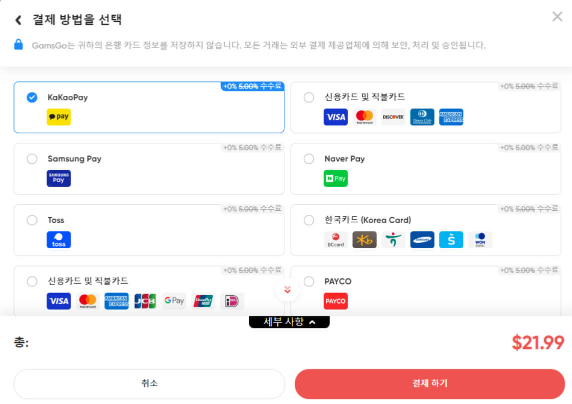Select the Samsung Pay radio button
The width and height of the screenshot is (572, 404).
tap(32, 159)
